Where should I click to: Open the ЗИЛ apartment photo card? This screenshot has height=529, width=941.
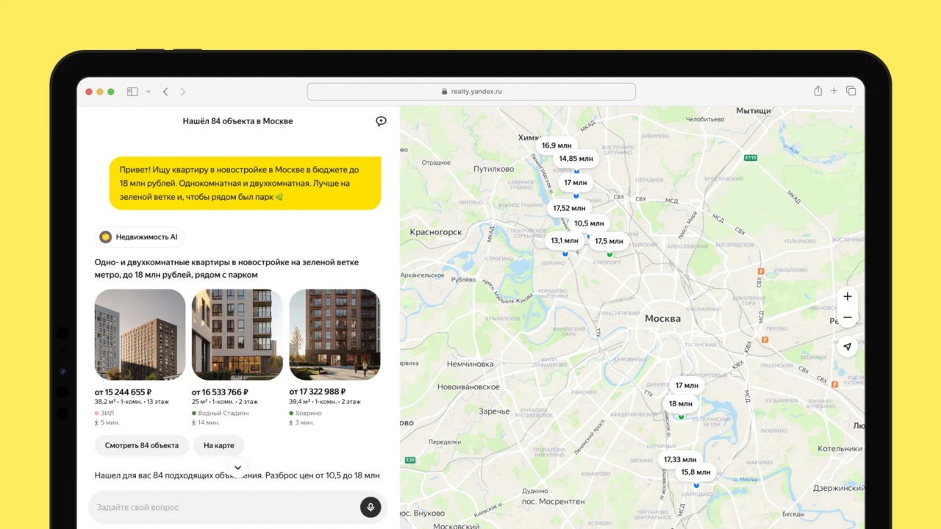[140, 334]
